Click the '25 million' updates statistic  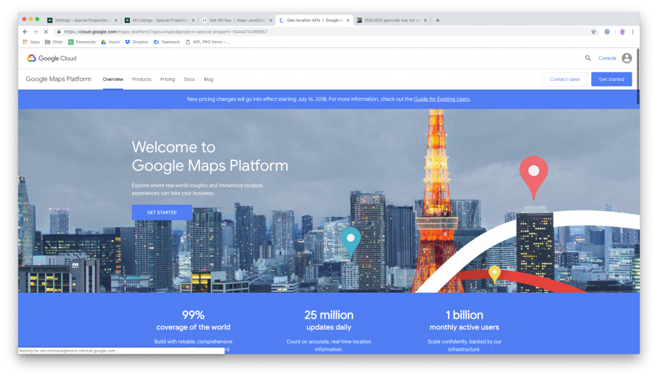click(x=328, y=315)
